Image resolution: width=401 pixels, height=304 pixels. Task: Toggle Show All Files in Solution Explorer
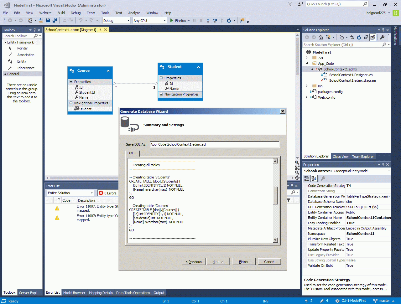(373, 37)
